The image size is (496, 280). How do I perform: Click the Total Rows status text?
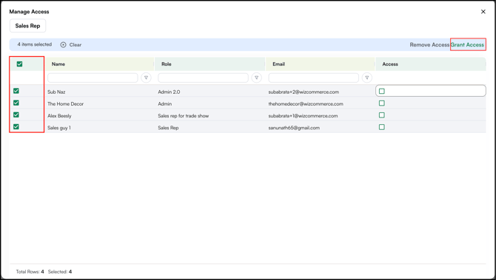[x=30, y=271]
